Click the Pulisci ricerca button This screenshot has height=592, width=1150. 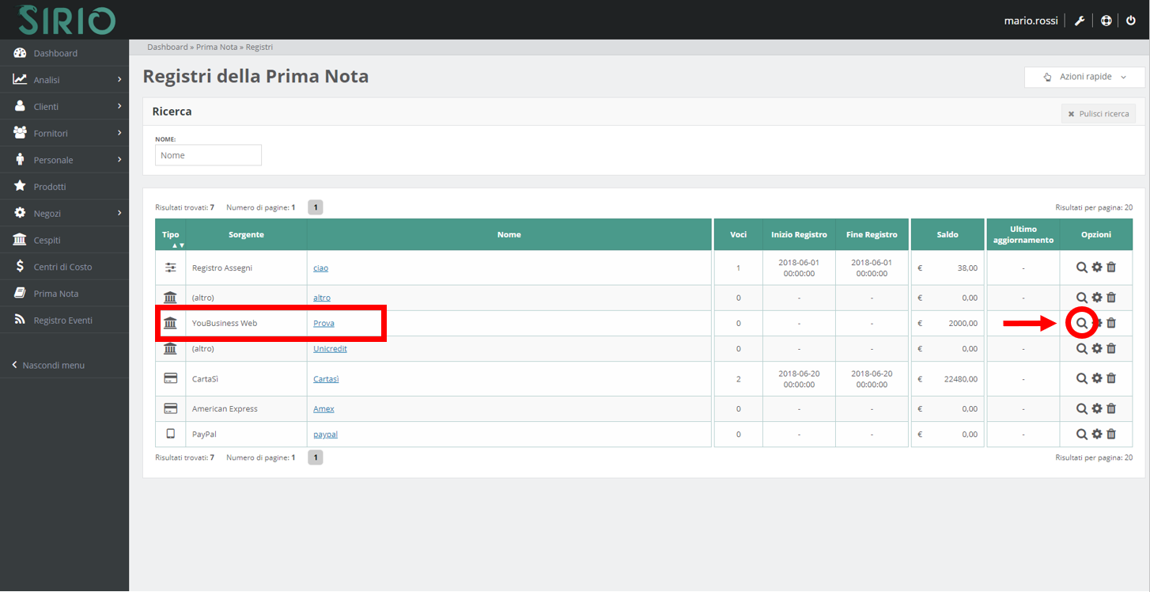point(1098,114)
